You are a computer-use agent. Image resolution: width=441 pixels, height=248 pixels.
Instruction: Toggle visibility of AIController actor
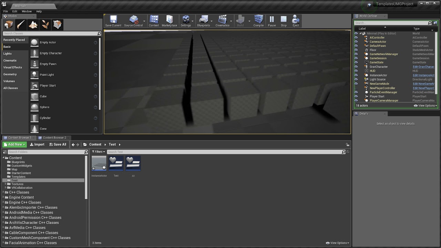click(x=356, y=38)
